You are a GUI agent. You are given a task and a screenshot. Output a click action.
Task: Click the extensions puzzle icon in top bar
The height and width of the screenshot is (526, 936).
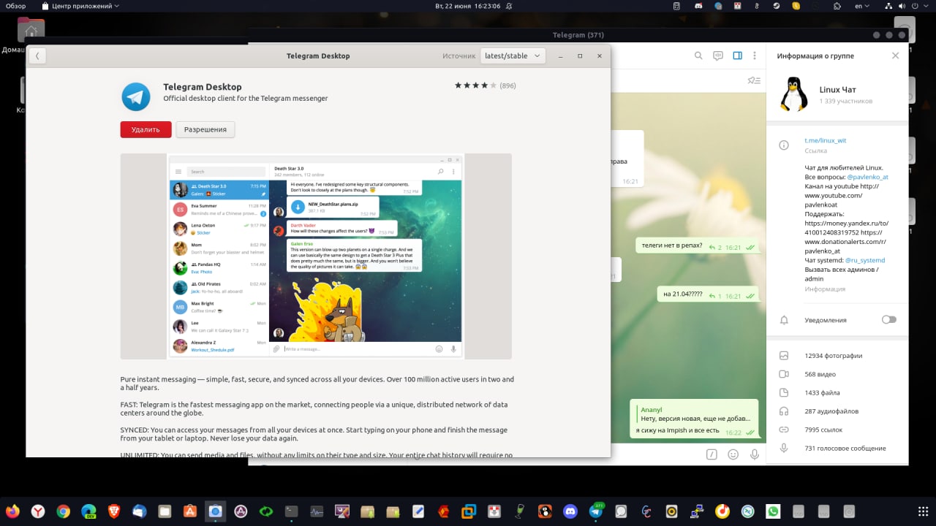coord(836,6)
